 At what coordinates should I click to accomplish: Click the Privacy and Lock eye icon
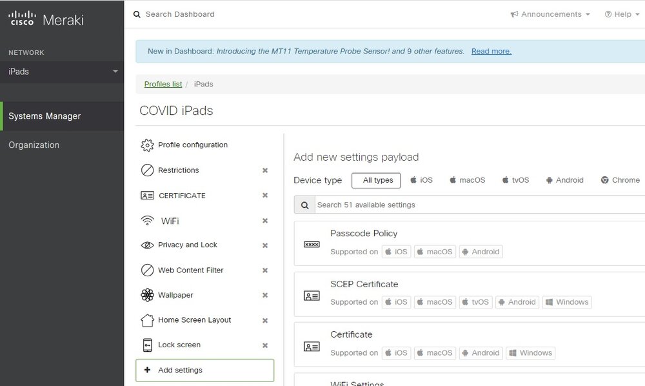coord(147,245)
